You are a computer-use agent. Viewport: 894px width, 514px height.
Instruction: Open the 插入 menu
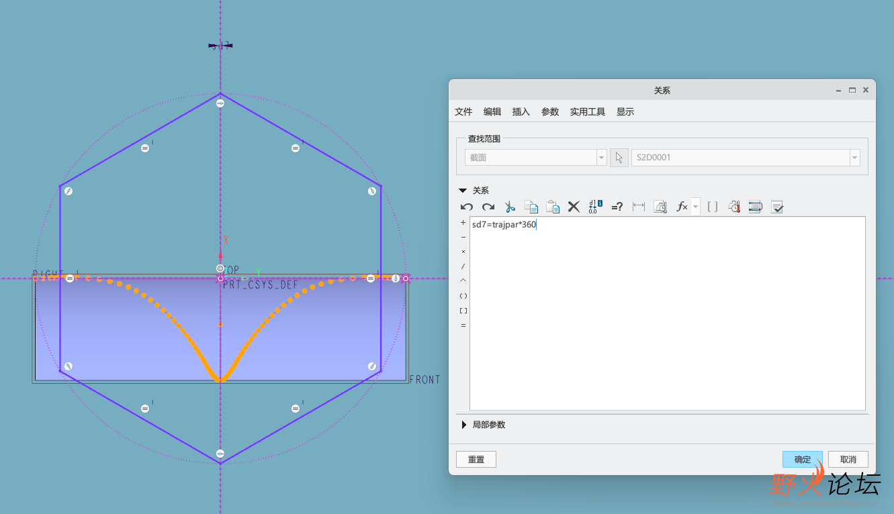click(521, 112)
